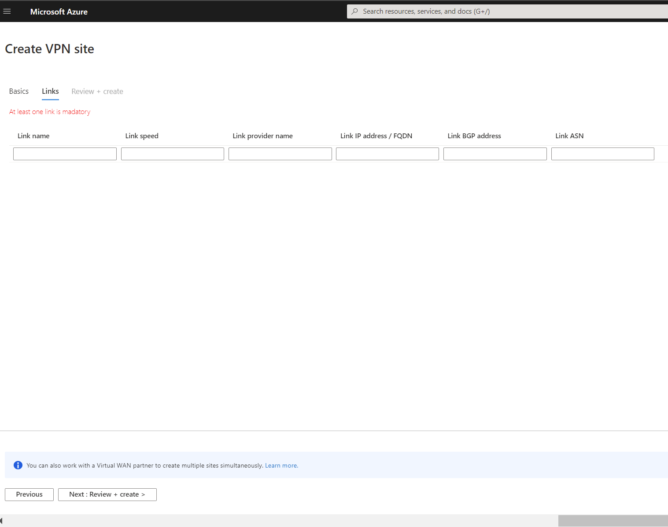Viewport: 668px width, 527px height.
Task: Click the blue information icon in the banner
Action: pyautogui.click(x=18, y=465)
